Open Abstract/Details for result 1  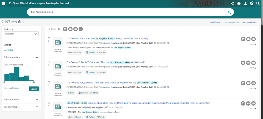pos(75,53)
